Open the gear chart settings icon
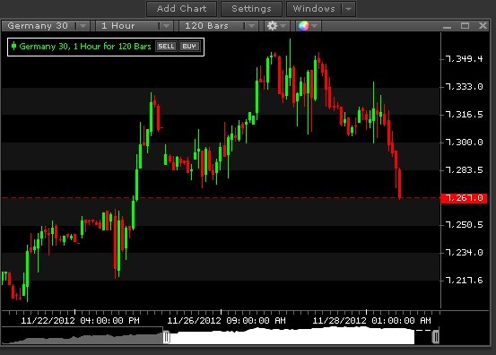The height and width of the screenshot is (355, 496). point(272,26)
